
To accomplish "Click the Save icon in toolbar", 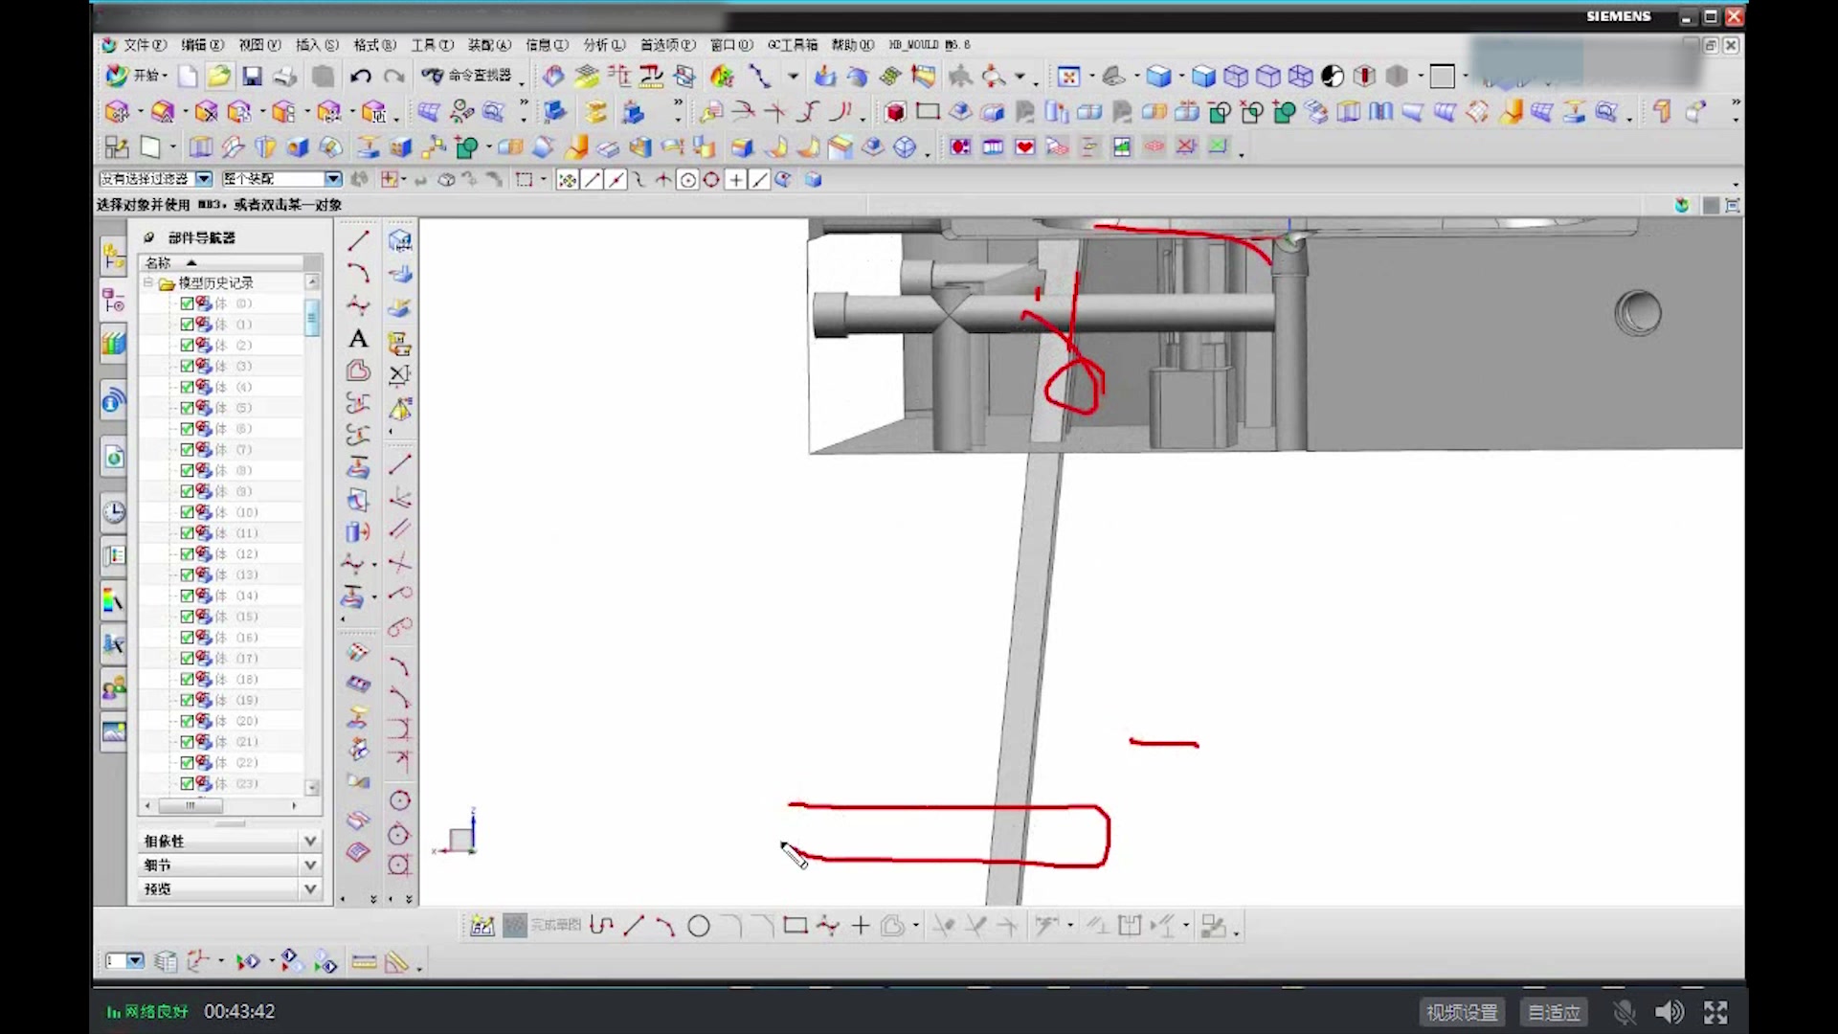I will pos(252,76).
